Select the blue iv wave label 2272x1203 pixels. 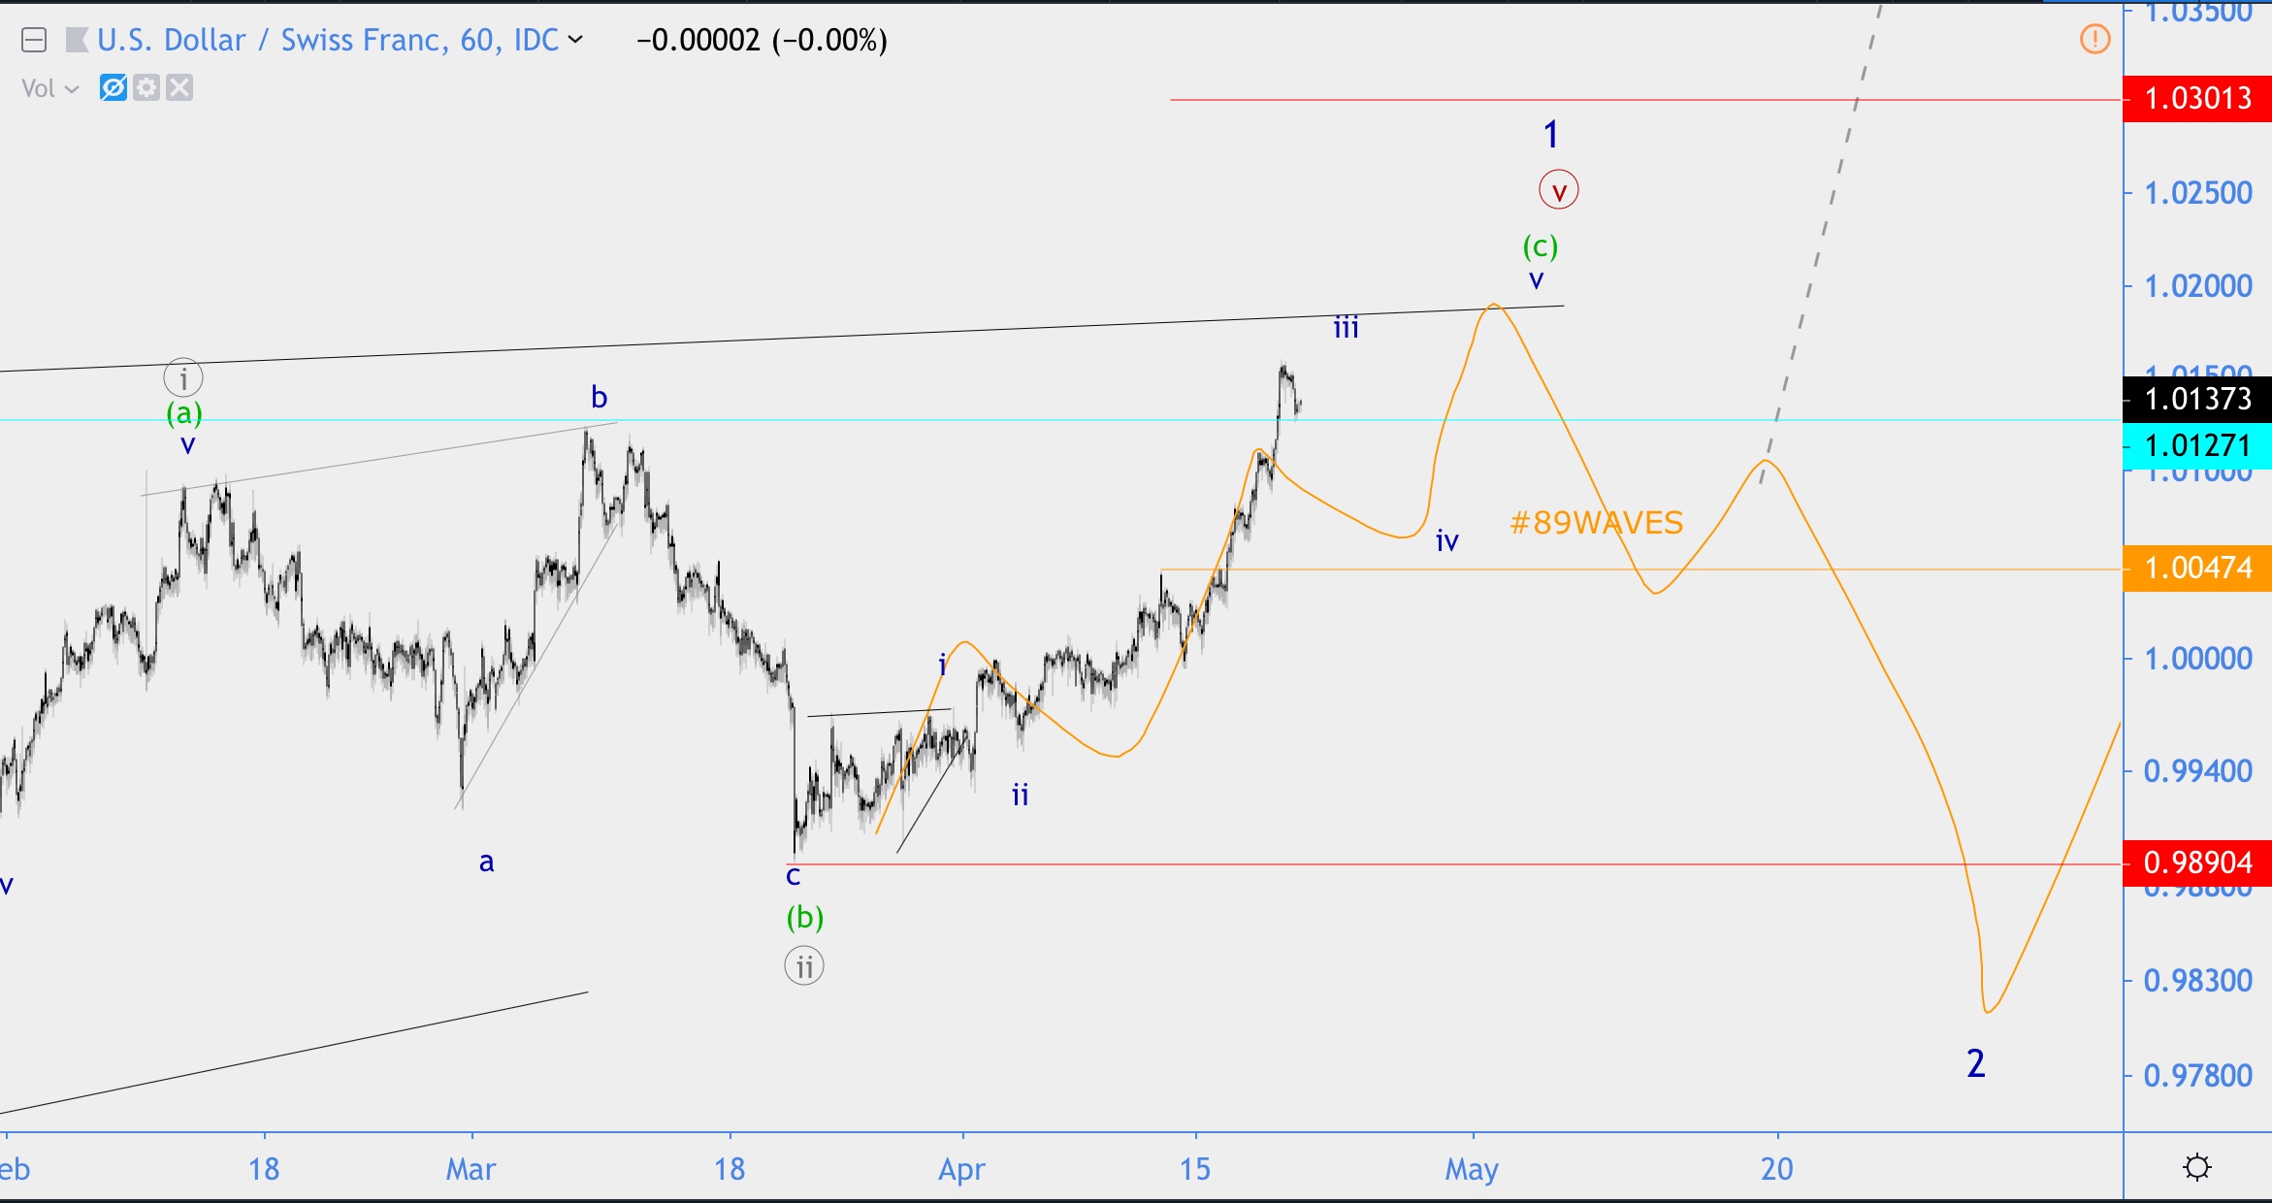(x=1447, y=541)
